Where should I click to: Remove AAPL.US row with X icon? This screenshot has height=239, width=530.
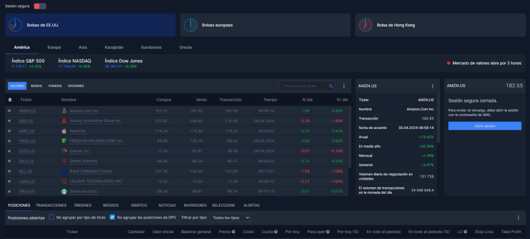click(x=9, y=131)
